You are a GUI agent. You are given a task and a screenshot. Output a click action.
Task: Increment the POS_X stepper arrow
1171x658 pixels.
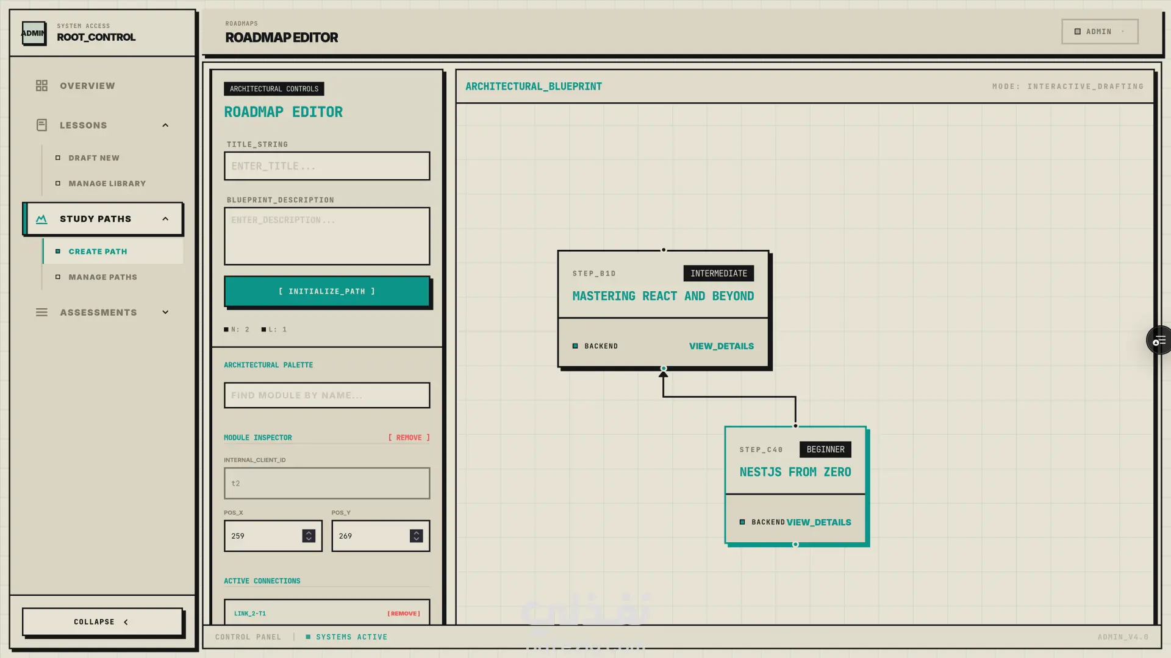[309, 532]
